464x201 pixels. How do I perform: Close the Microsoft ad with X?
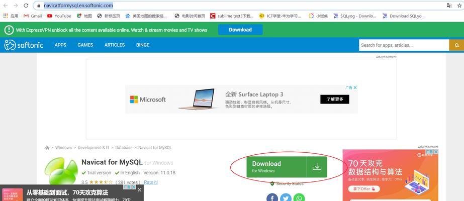pyautogui.click(x=355, y=87)
